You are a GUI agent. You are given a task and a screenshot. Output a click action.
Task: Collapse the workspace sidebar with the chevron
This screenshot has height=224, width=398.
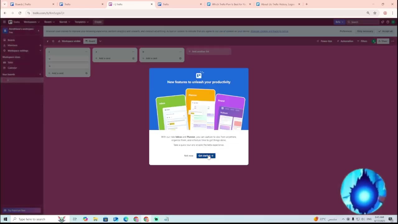click(x=39, y=30)
